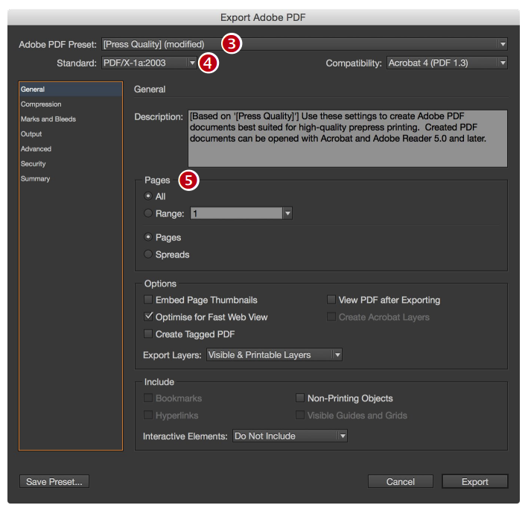Select the Range radio button
The width and height of the screenshot is (528, 511).
tap(148, 213)
